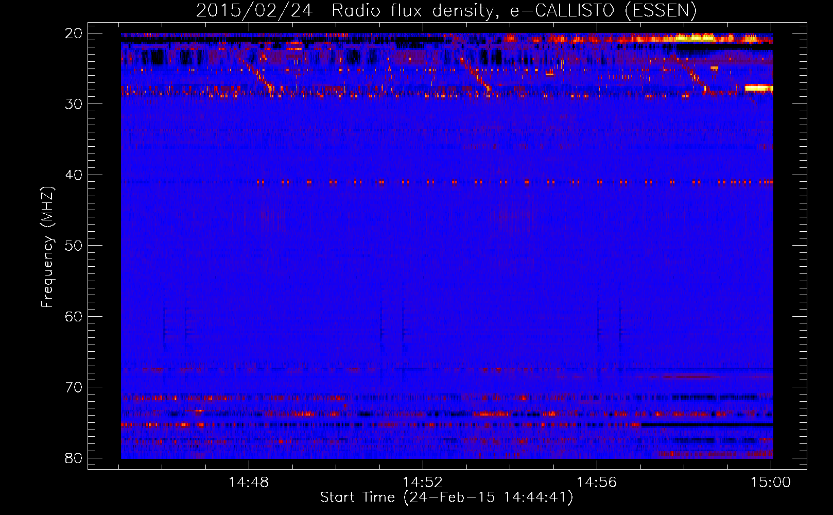Click the 60 MHz frequency tick label
The width and height of the screenshot is (833, 515).
click(74, 316)
